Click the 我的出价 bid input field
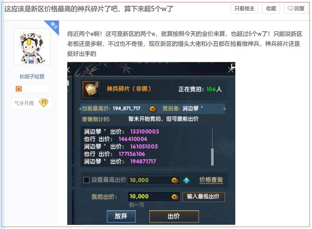The image size is (312, 229). point(154,196)
